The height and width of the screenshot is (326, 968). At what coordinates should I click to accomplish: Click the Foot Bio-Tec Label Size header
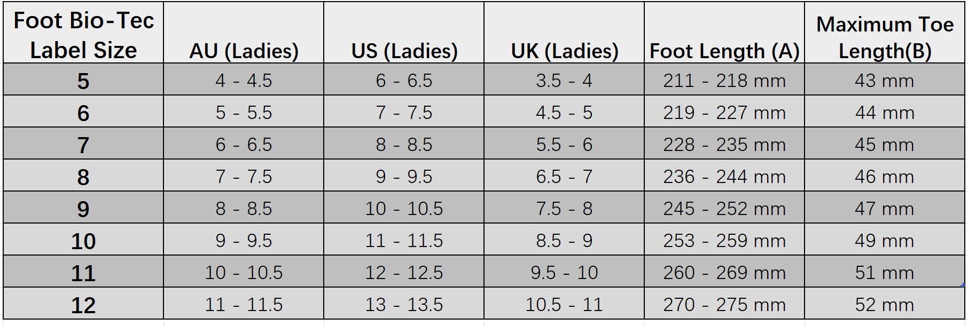click(83, 33)
